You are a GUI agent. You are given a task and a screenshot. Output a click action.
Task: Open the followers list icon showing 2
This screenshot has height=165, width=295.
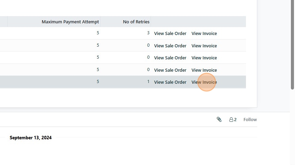pos(233,119)
